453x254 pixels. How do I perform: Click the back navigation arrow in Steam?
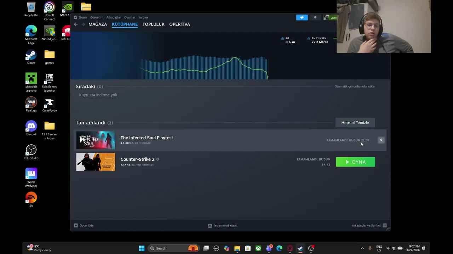pyautogui.click(x=76, y=24)
